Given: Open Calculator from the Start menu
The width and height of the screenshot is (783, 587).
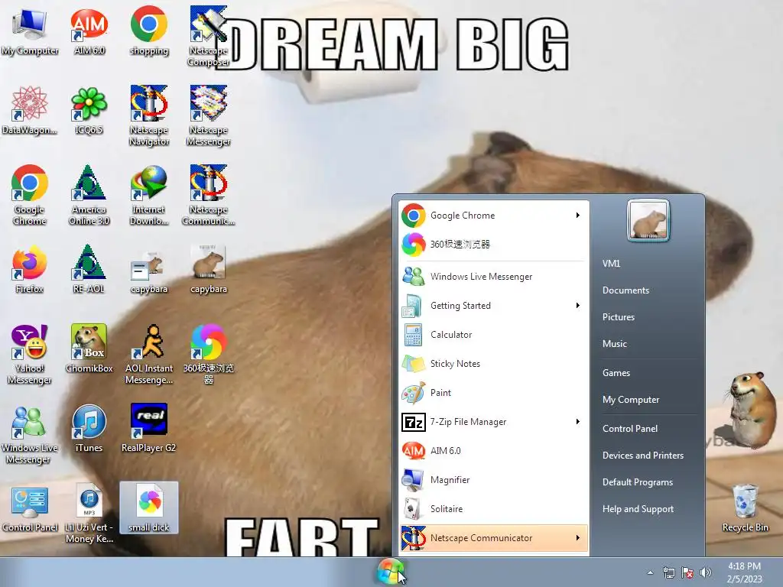Looking at the screenshot, I should pos(493,335).
